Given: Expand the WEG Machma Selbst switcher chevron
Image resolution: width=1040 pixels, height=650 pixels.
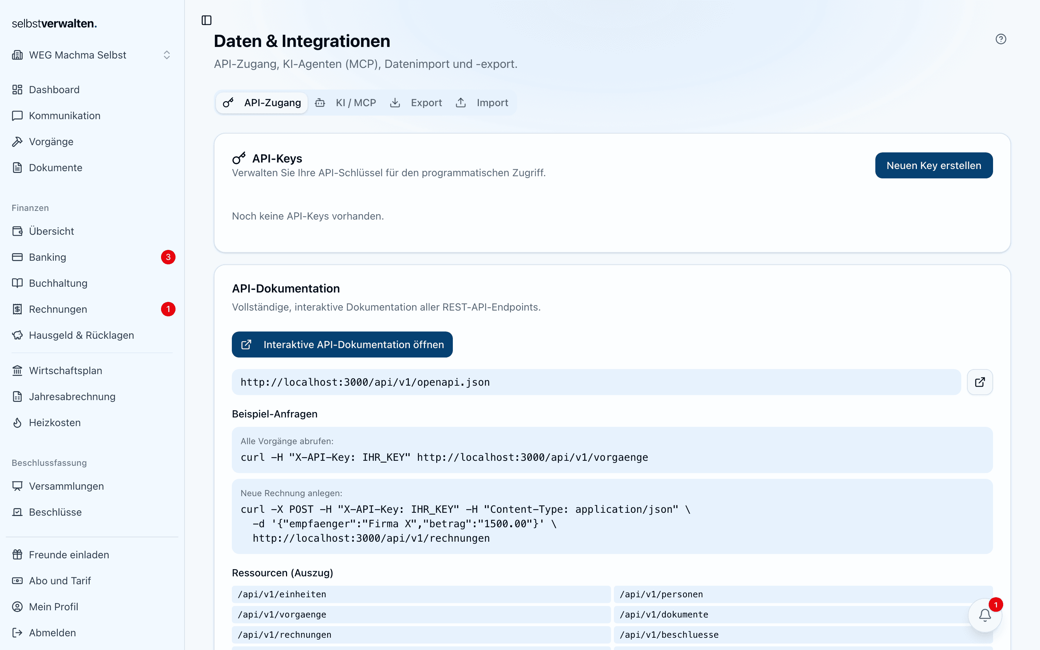Looking at the screenshot, I should (x=167, y=55).
